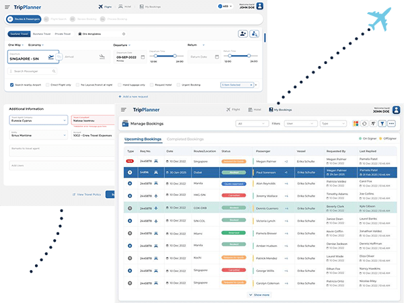Open the hamburger menu beside TripPlanner logo
404x303 pixels.
pos(124,109)
